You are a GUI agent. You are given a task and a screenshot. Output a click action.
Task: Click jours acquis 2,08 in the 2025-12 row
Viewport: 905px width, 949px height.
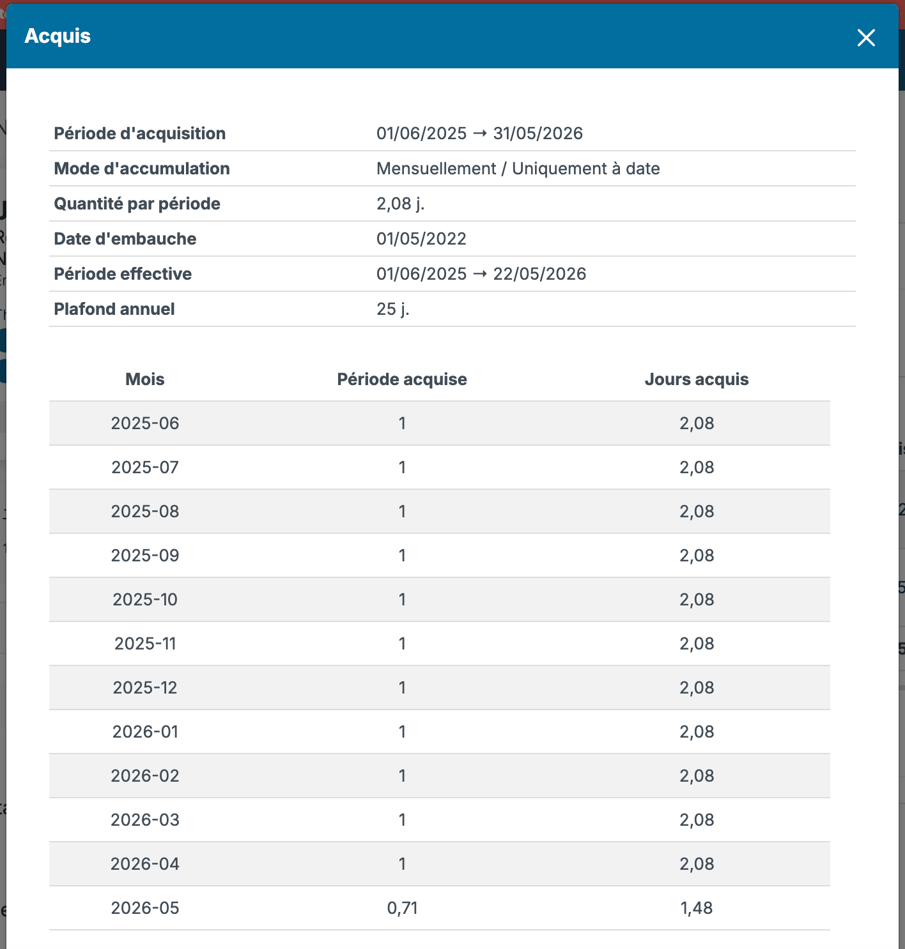[x=697, y=688]
